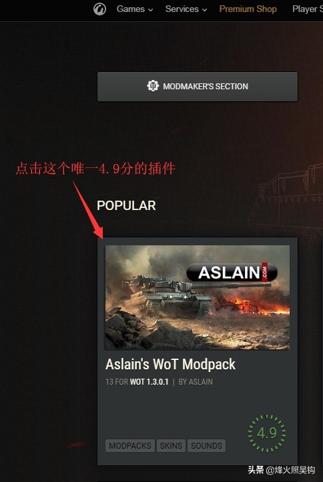Click the BY ASLAIN author link
323x482 pixels.
(196, 382)
